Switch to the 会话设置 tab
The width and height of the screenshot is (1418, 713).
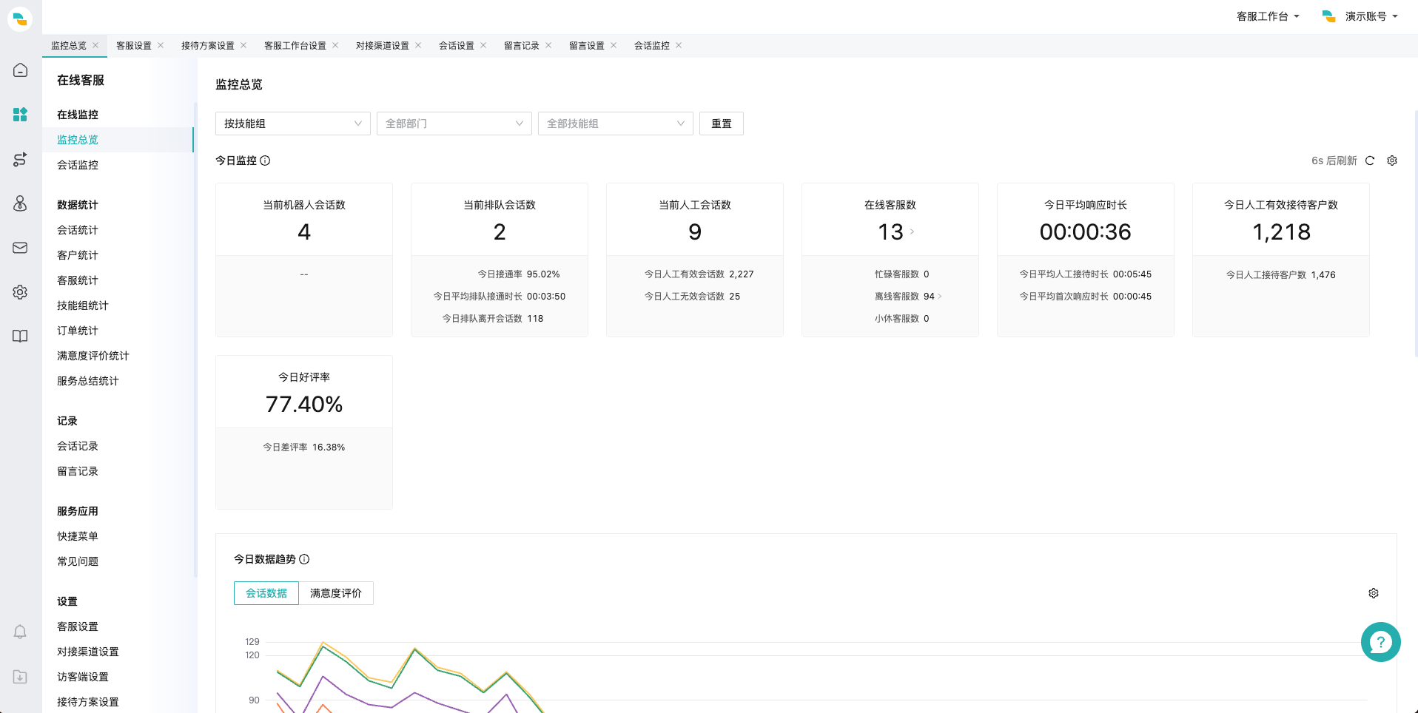click(x=457, y=45)
